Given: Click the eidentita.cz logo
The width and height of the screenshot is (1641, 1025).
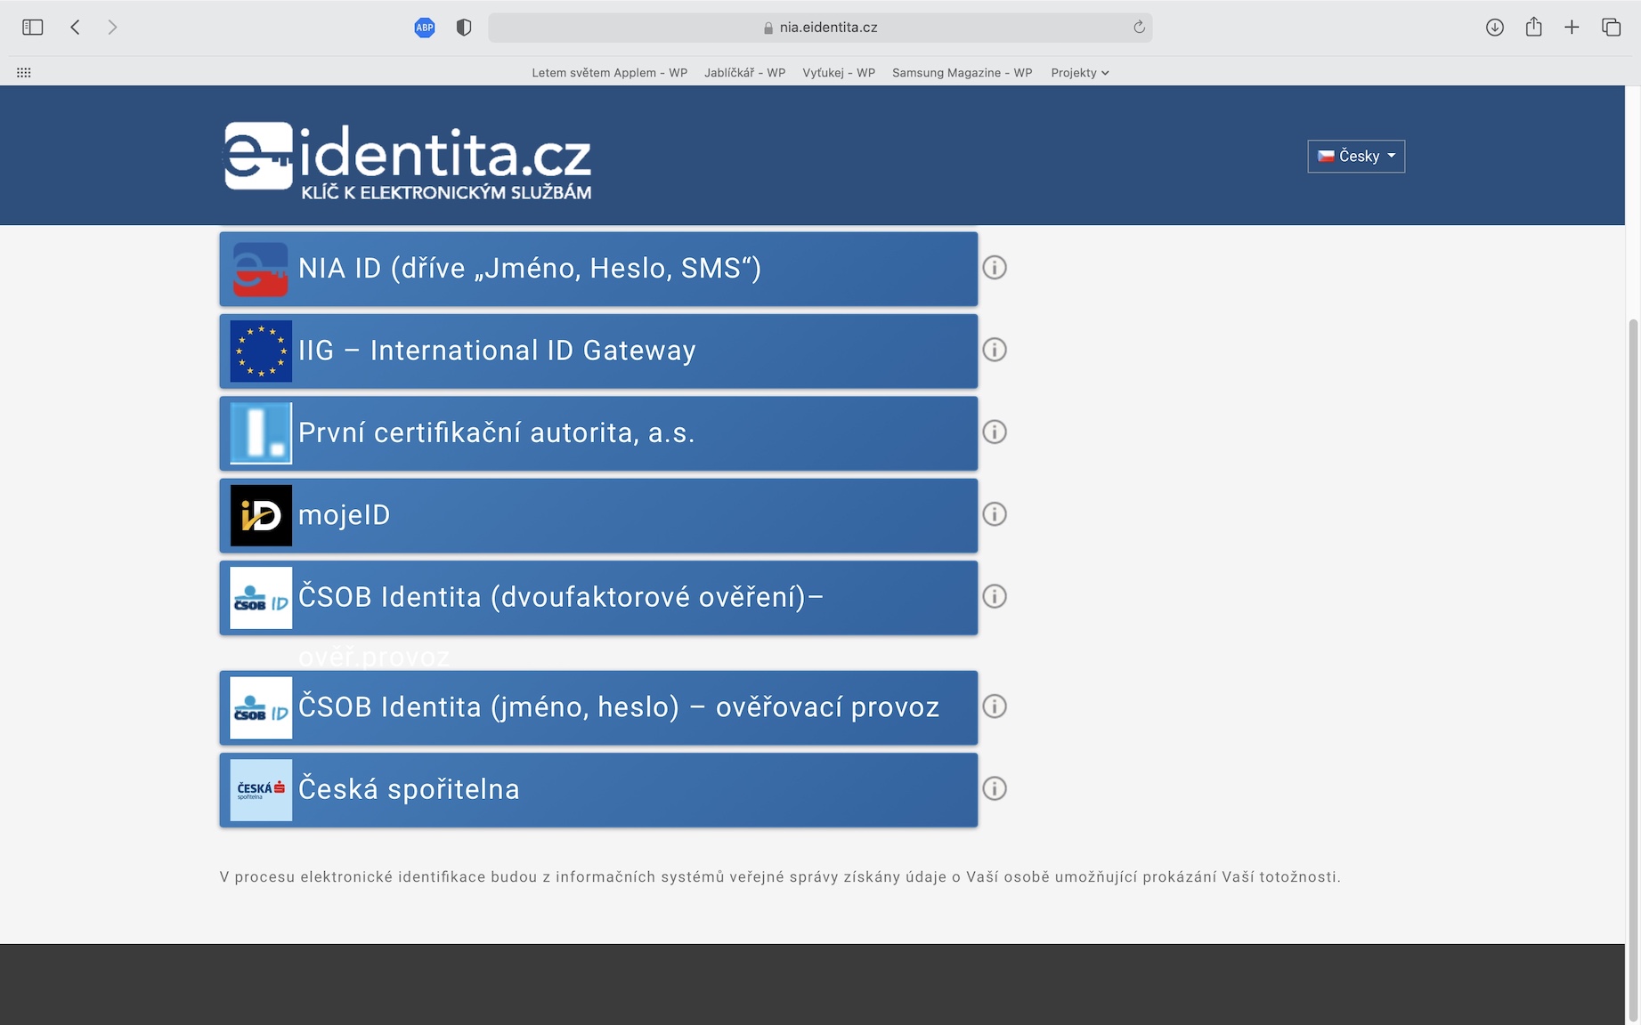Looking at the screenshot, I should (x=408, y=160).
